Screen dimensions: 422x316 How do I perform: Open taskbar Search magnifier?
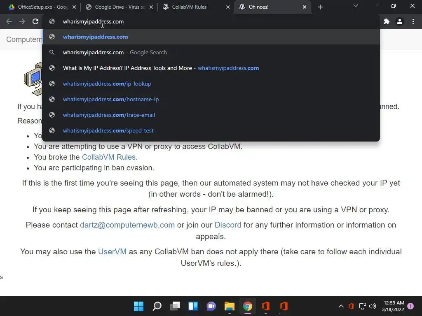pyautogui.click(x=157, y=306)
